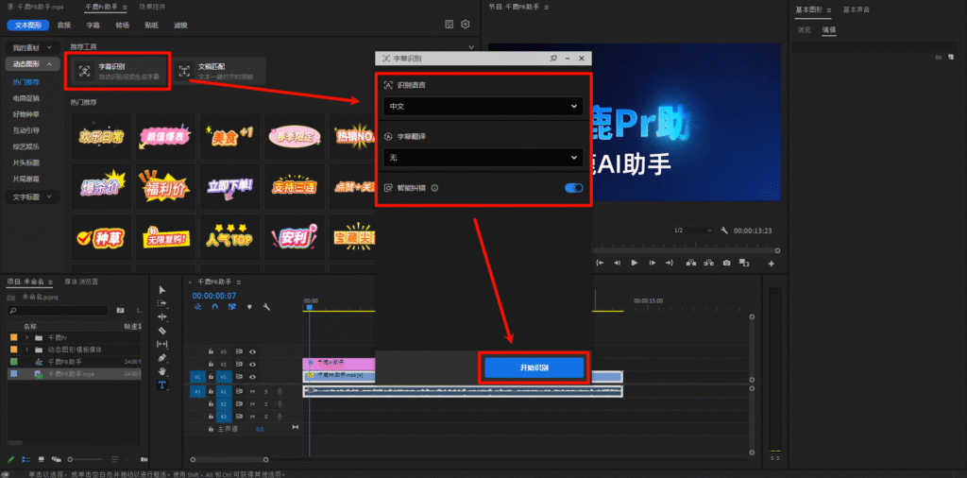Click the Lift button in program monitor
967x478 pixels.
click(691, 263)
